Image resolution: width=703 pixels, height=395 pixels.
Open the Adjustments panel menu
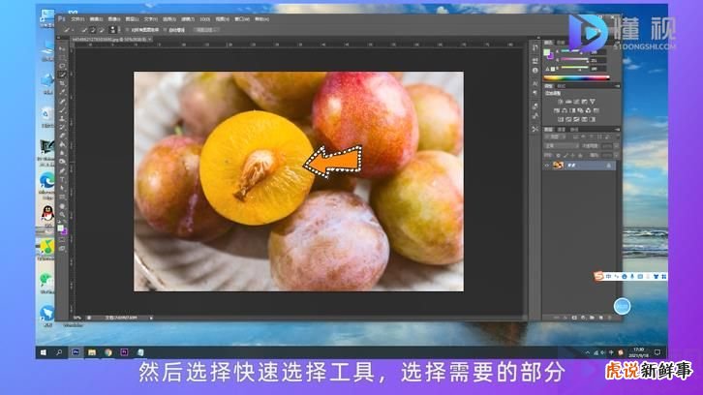pyautogui.click(x=618, y=85)
